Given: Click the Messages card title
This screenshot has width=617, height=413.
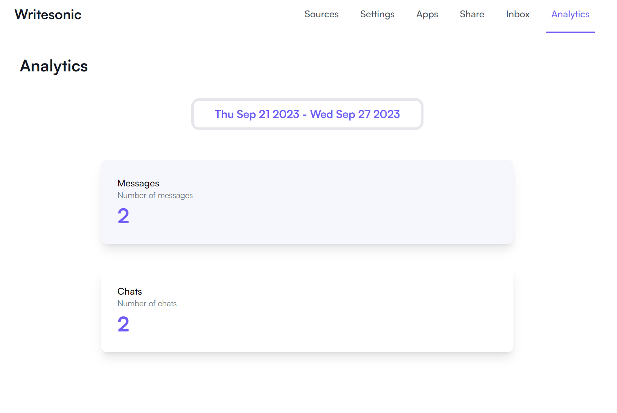Looking at the screenshot, I should (x=138, y=183).
